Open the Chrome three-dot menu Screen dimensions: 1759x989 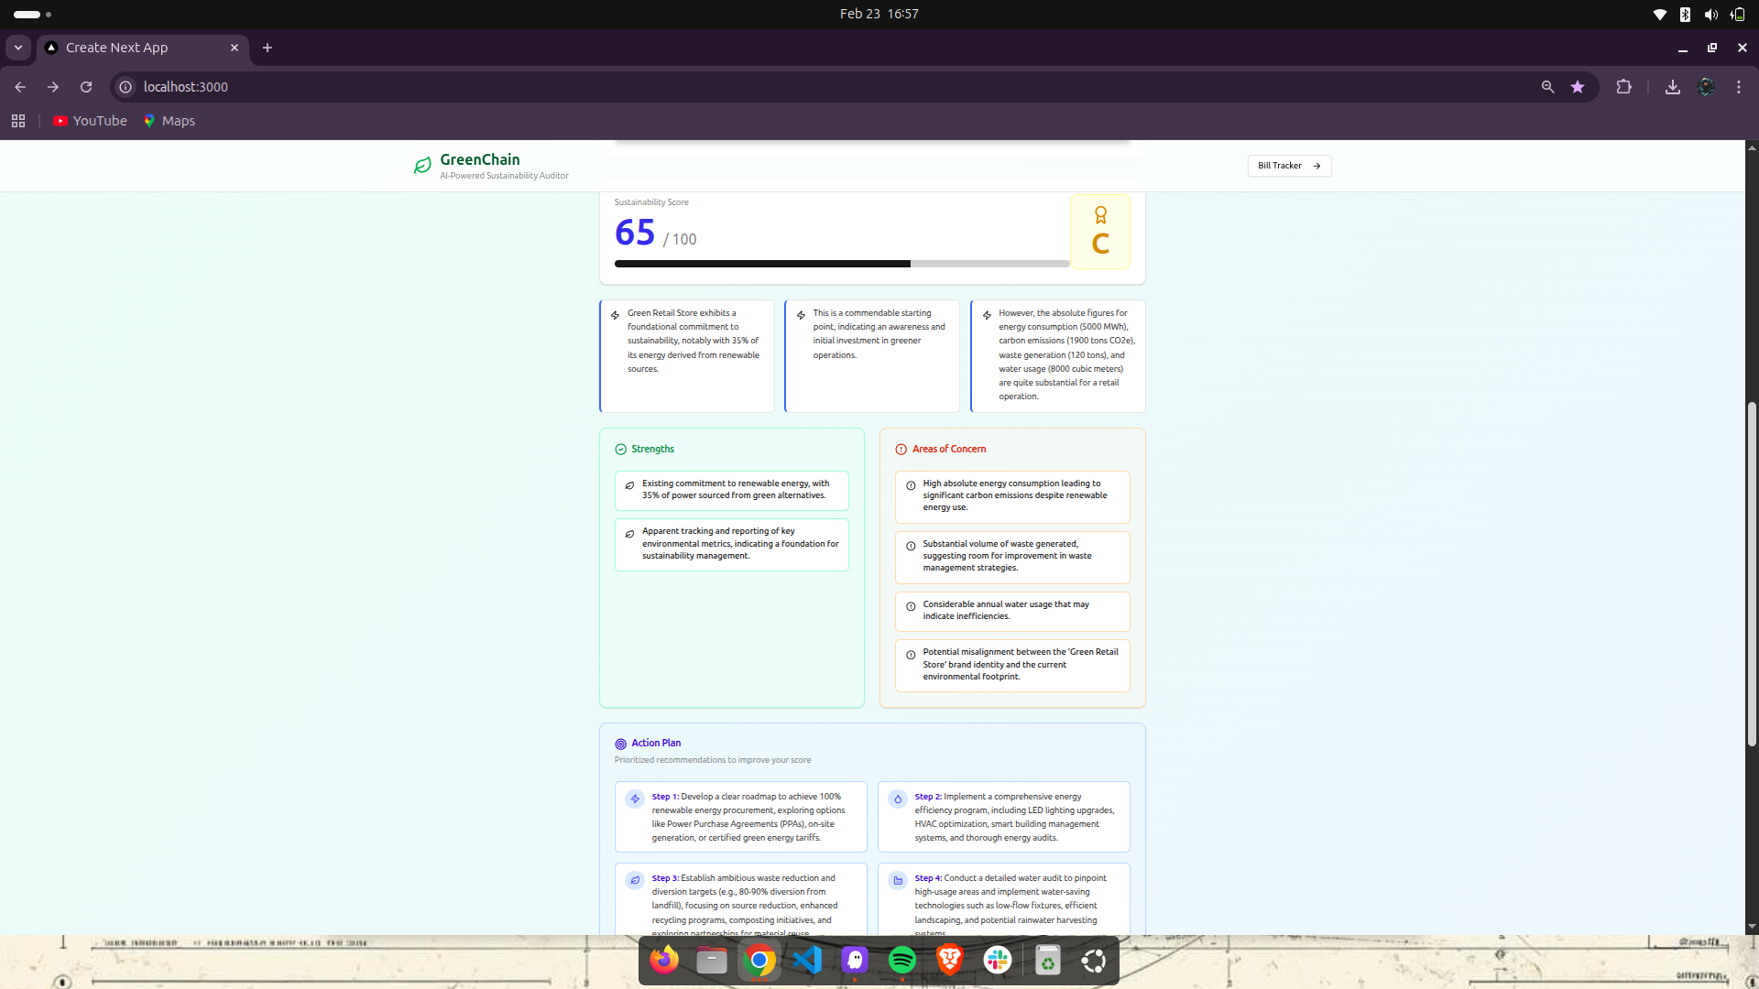[1738, 87]
